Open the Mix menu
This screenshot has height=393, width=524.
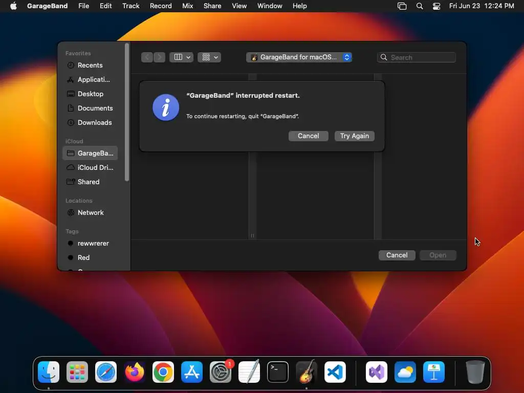[x=187, y=6]
